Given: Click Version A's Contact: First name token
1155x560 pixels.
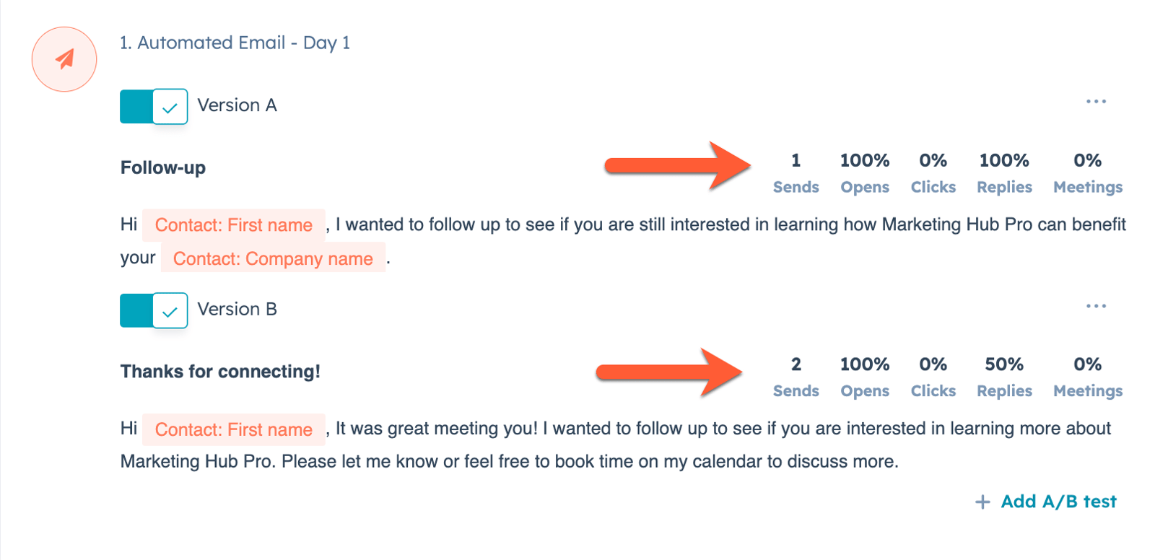Looking at the screenshot, I should 233,225.
